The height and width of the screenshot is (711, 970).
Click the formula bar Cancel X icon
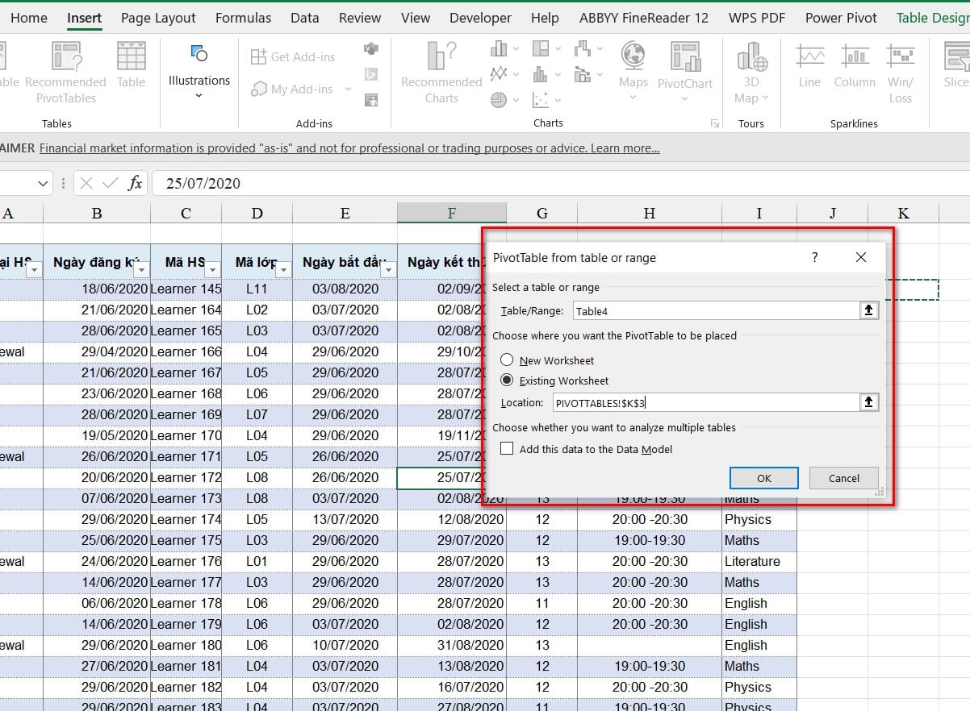87,183
